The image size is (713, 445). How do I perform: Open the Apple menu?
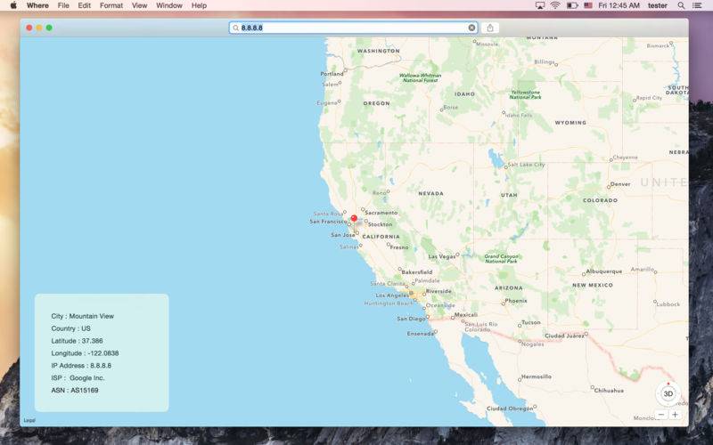[x=13, y=5]
